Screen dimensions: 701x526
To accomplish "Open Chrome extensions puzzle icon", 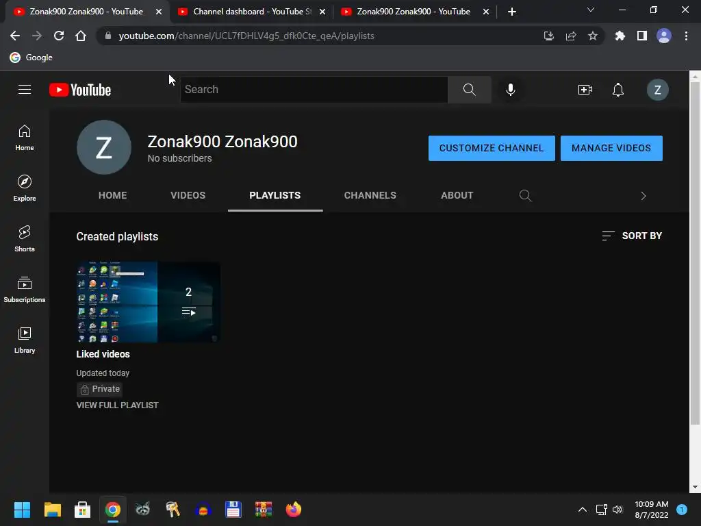I will point(620,36).
